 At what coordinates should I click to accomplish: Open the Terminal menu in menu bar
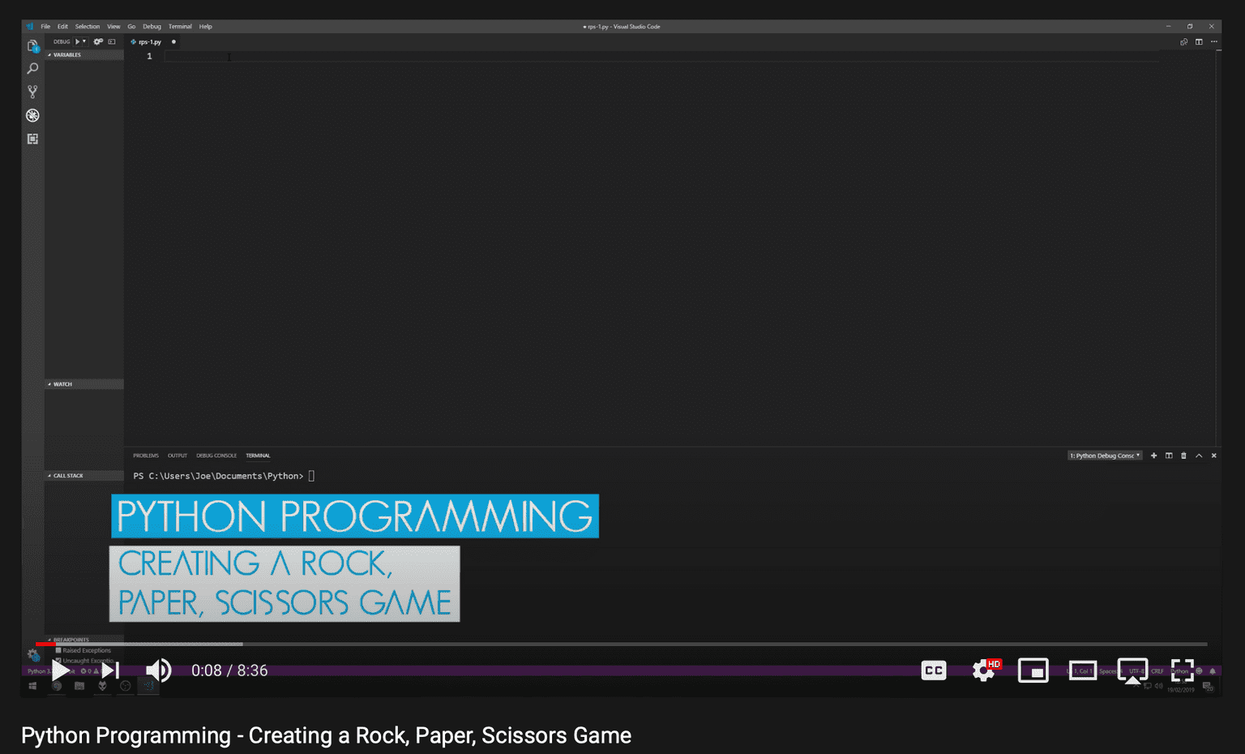point(180,27)
